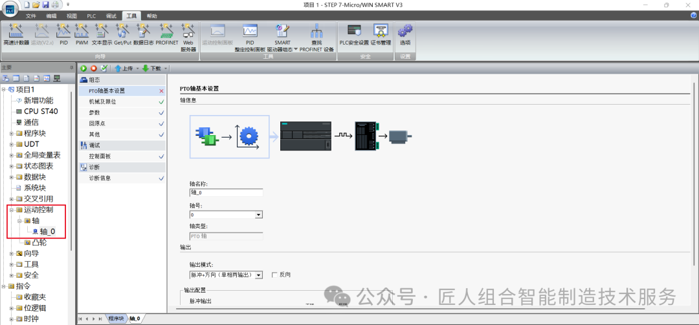Screen dimensions: 699x325
Task: Launch the PID wizard icon
Action: (x=63, y=33)
